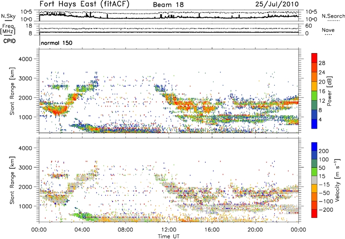This screenshot has height=239, width=345.
Task: Click the "Time UT" axis title
Action: pyautogui.click(x=169, y=236)
